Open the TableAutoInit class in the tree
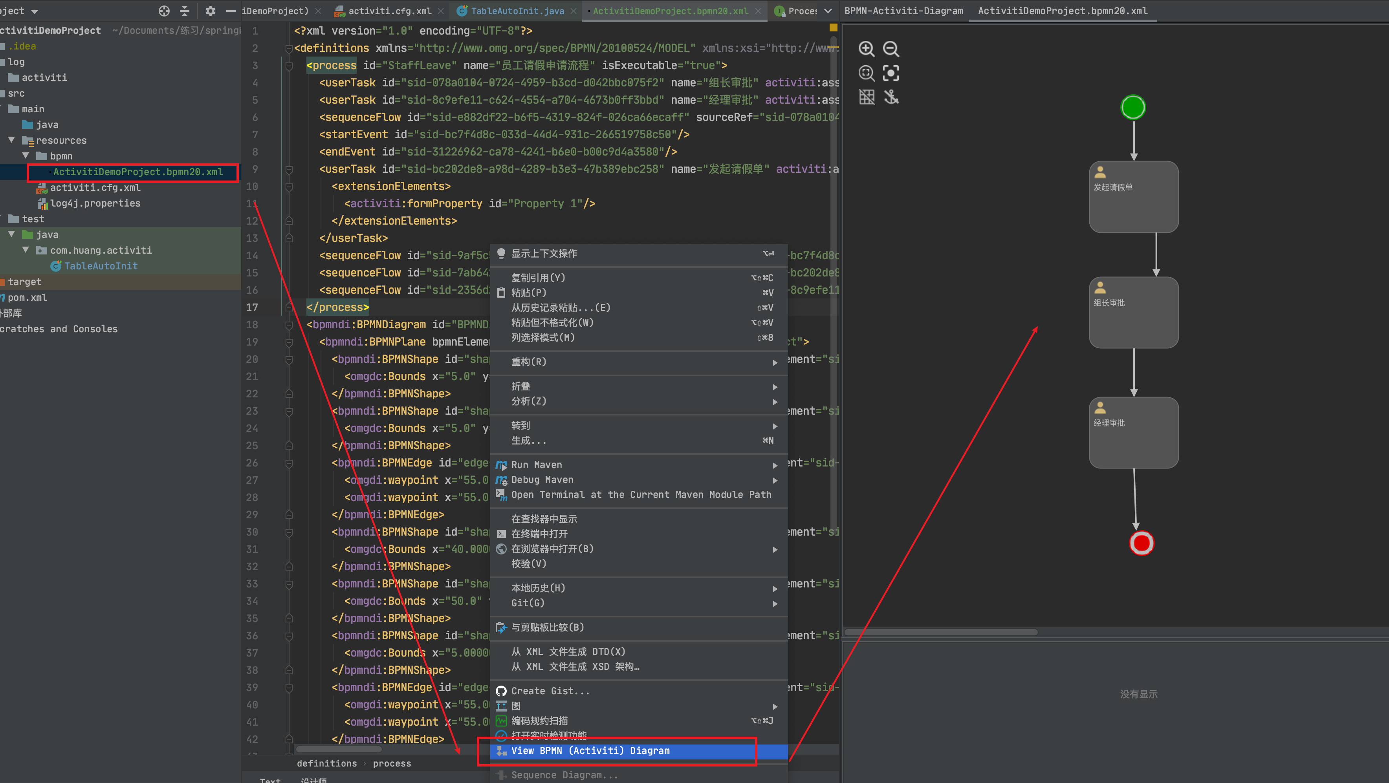1389x783 pixels. coord(100,266)
